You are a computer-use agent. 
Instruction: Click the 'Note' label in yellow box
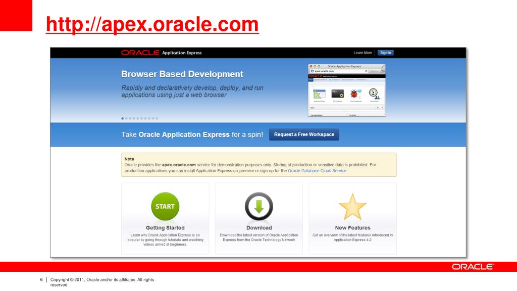click(129, 159)
